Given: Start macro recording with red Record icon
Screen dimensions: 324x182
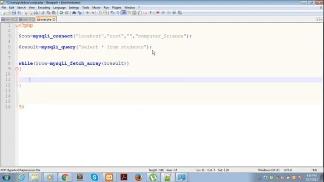Looking at the screenshot, I should point(157,13).
